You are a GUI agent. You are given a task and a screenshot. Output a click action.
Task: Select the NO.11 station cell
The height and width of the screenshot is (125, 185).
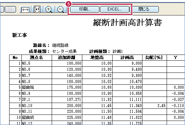tap(37, 111)
